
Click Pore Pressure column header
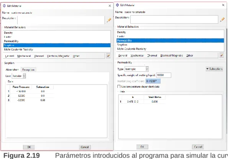pyautogui.click(x=21, y=87)
